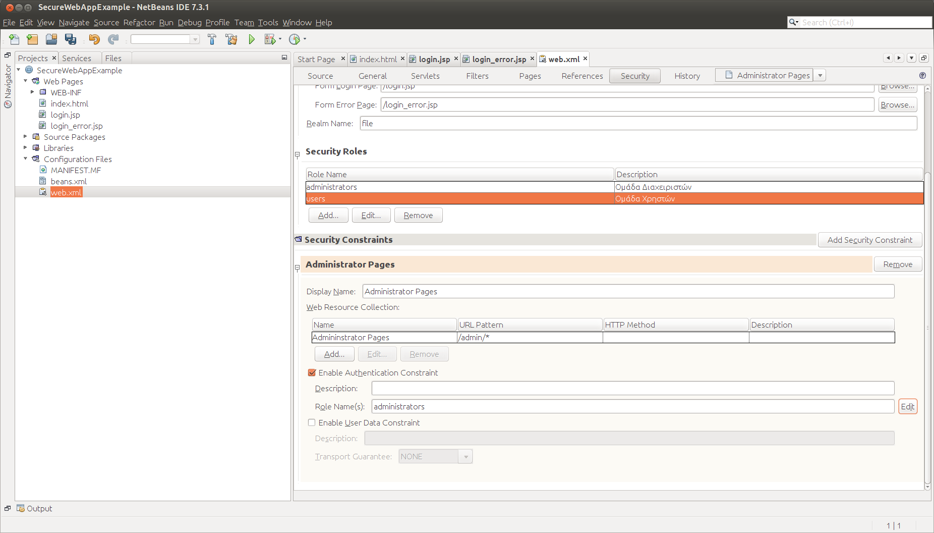Viewport: 934px width, 533px height.
Task: Collapse the Configuration Files node
Action: click(x=26, y=158)
